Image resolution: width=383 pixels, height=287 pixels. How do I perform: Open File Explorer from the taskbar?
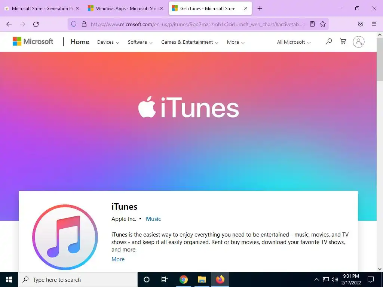click(x=202, y=280)
